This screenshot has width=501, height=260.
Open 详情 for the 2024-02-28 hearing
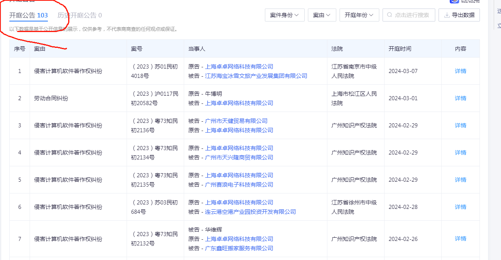click(x=460, y=207)
